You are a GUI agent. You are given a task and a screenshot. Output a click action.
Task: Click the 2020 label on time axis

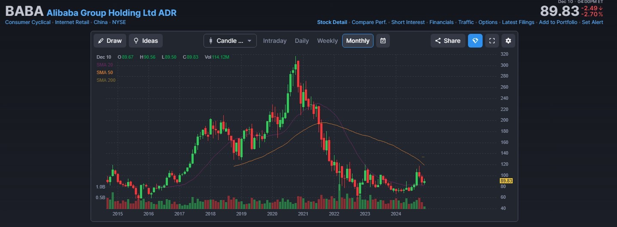tap(272, 214)
